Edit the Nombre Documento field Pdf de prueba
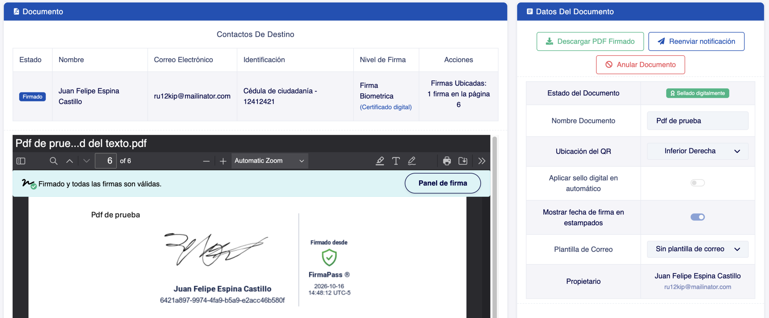Image resolution: width=769 pixels, height=318 pixels. coord(697,121)
